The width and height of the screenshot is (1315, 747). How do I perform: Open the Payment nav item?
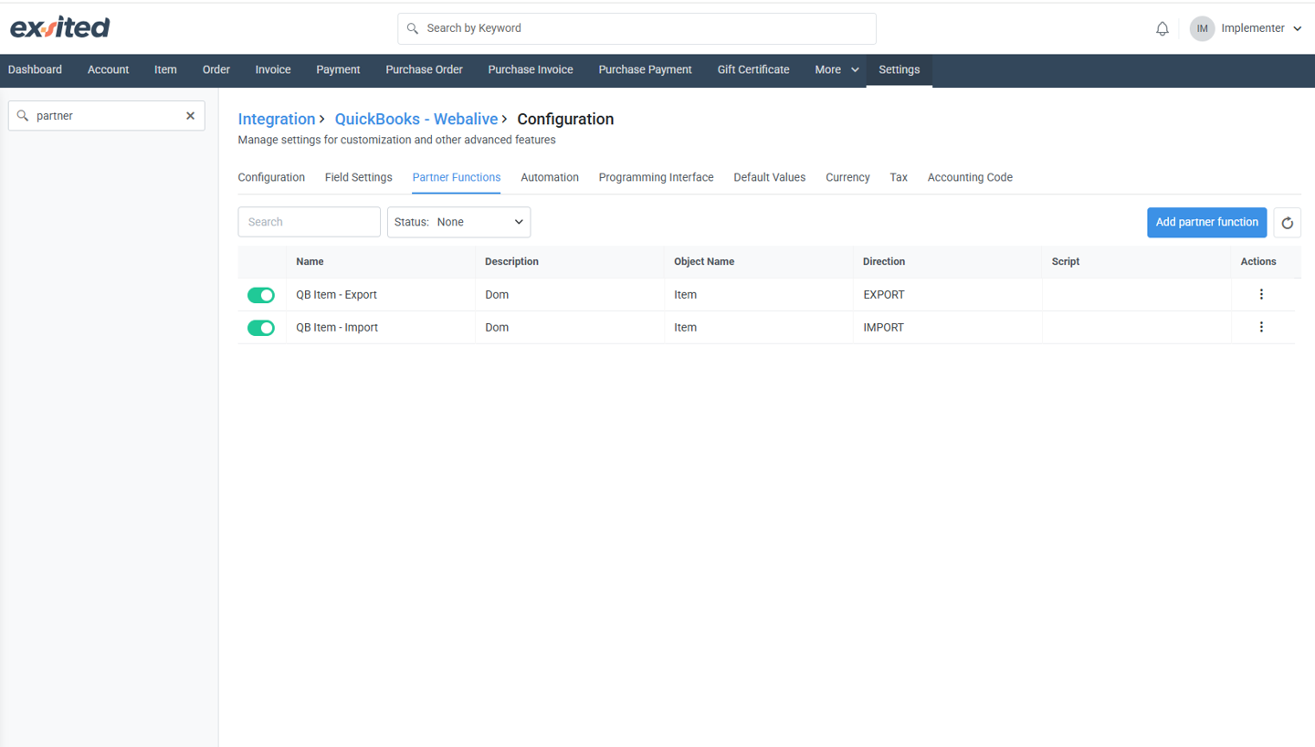(338, 69)
